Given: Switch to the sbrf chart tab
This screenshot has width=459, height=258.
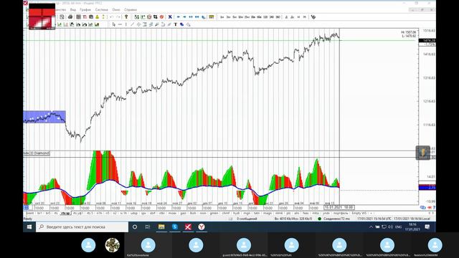Looking at the screenshot, I should (153, 214).
